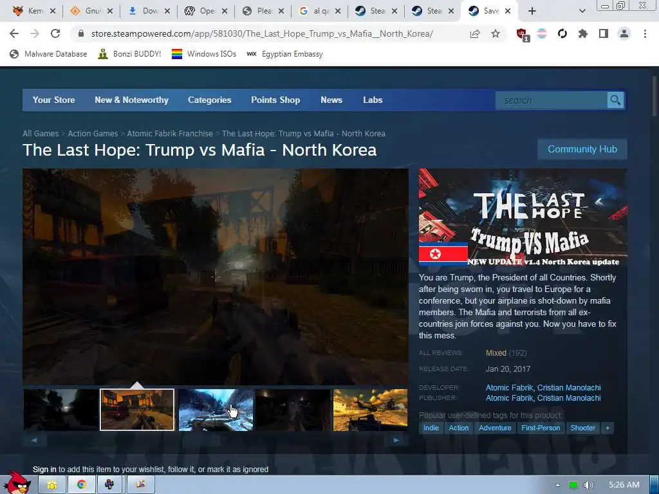Open the Labs section
The image size is (659, 494).
pos(373,100)
